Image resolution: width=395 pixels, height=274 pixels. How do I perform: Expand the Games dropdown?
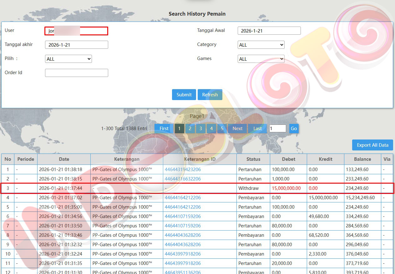tap(261, 59)
